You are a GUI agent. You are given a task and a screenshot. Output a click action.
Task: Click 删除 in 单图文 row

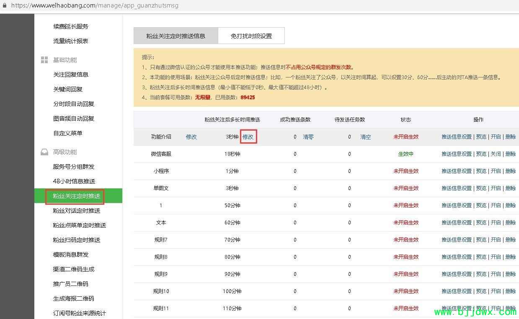pos(511,188)
